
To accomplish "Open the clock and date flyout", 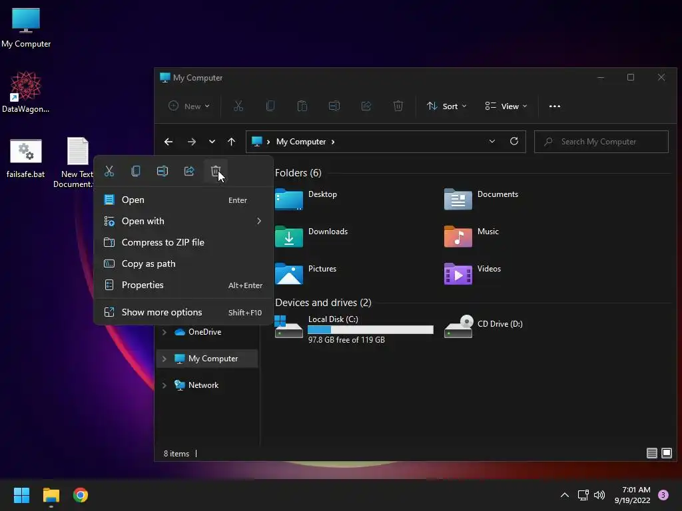I will (633, 495).
